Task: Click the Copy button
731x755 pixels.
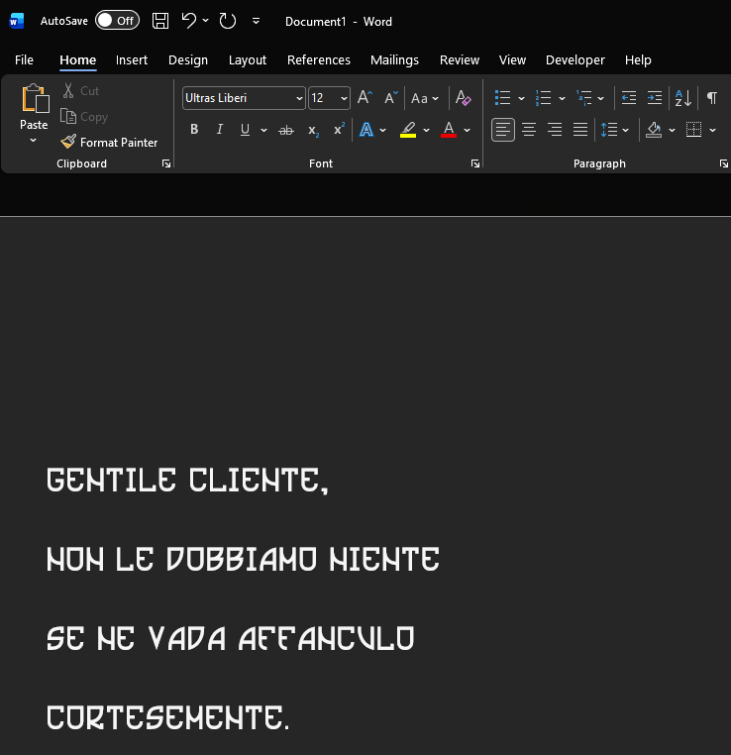Action: [x=84, y=117]
